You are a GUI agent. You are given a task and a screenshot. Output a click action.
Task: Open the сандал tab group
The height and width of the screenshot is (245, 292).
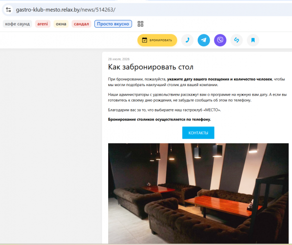[81, 24]
